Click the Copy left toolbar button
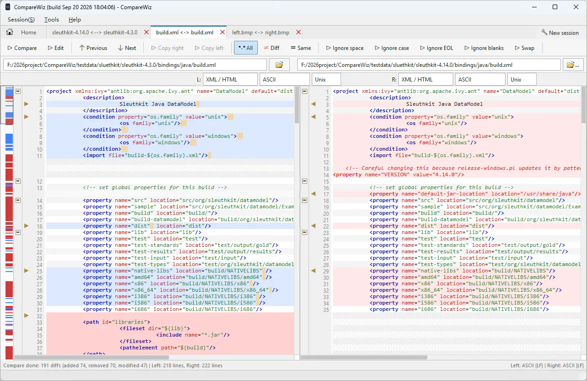Viewport: 587px width, 381px height. 209,48
